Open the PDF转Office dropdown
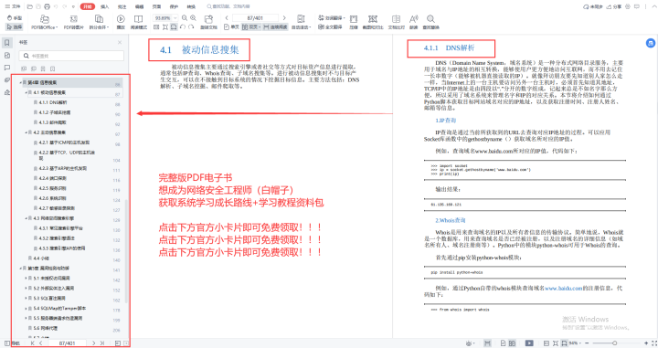658x348 pixels. (44, 22)
